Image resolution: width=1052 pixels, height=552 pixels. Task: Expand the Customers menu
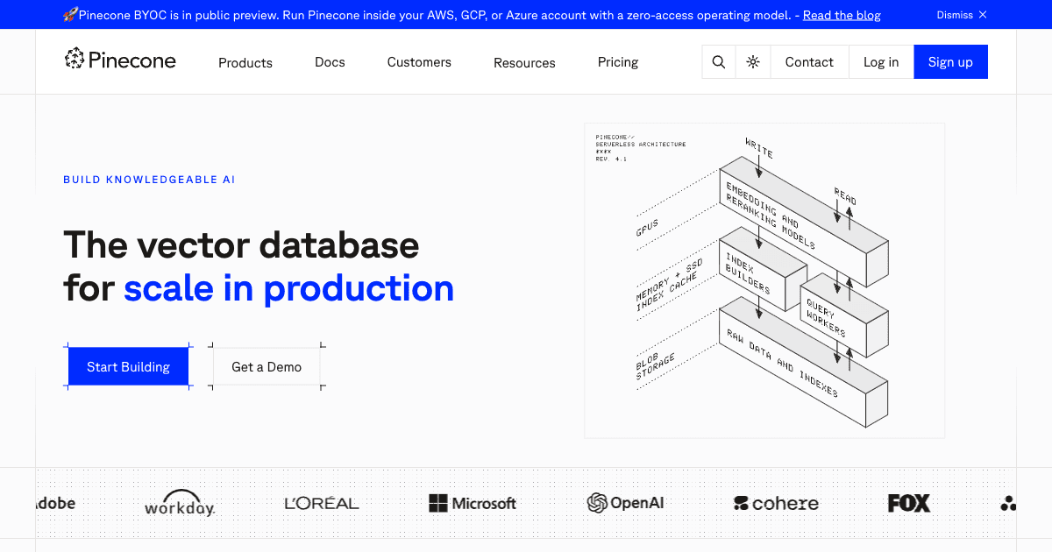point(418,62)
